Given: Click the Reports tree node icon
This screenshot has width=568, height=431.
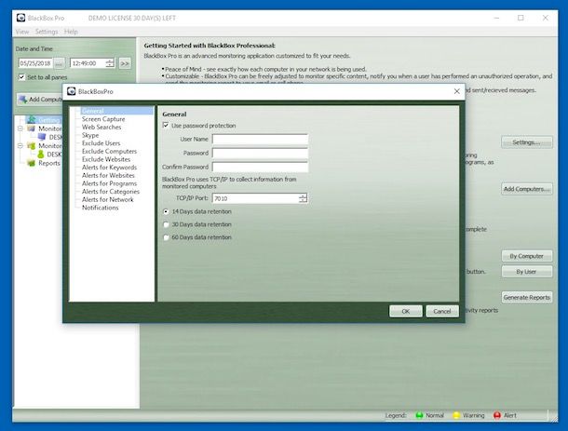Looking at the screenshot, I should 31,163.
